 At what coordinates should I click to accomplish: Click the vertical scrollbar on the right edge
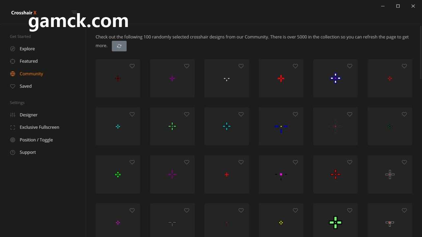pyautogui.click(x=421, y=52)
